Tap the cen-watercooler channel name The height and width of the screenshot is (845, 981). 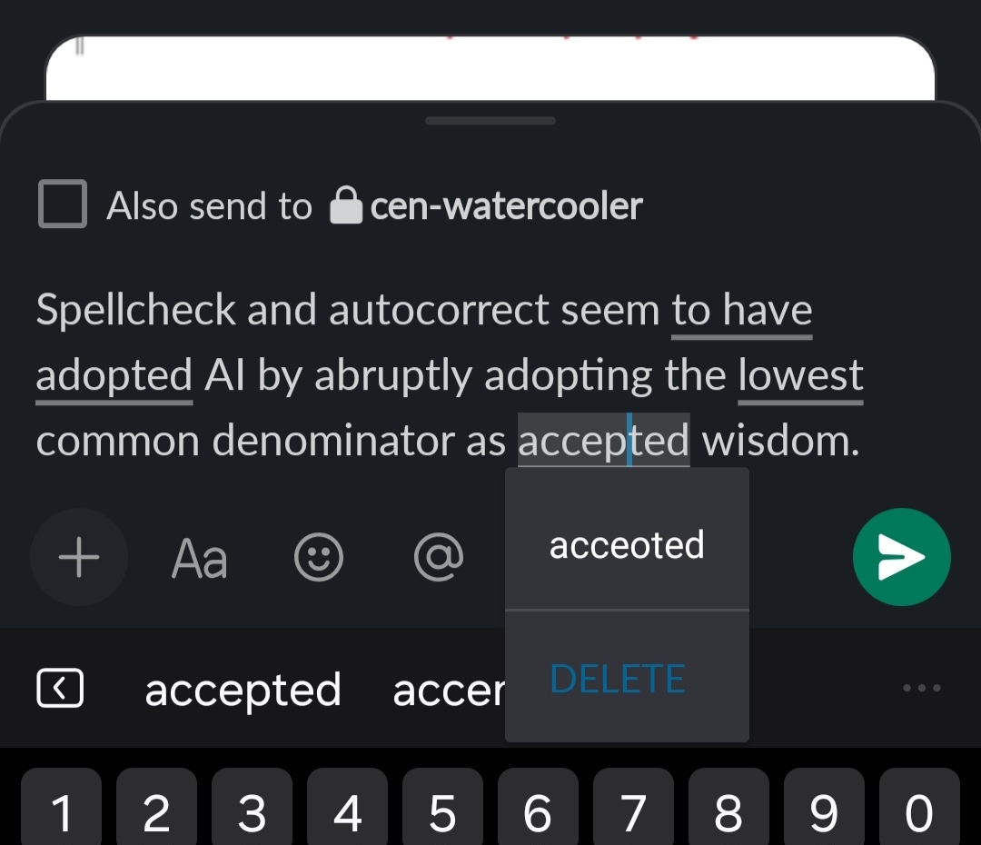[x=506, y=206]
